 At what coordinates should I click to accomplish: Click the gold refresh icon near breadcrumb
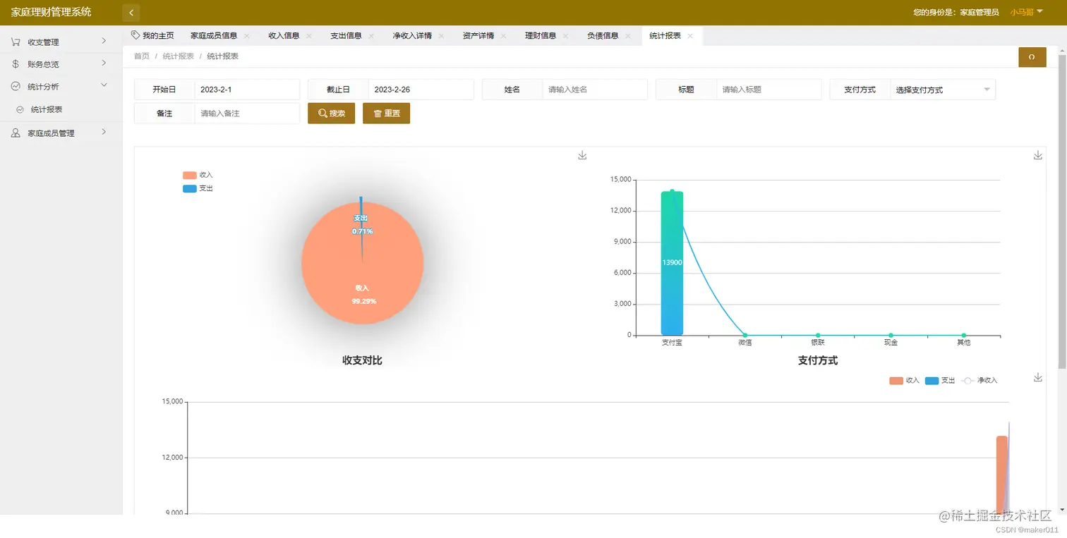pos(1032,57)
